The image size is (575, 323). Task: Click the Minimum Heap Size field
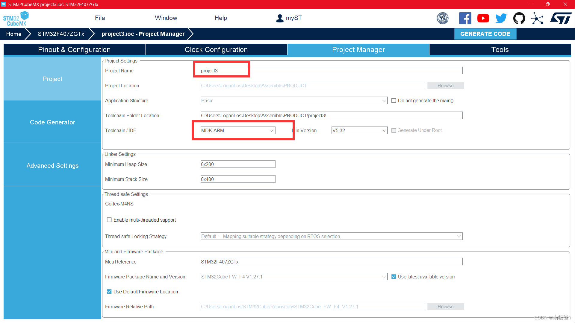[237, 164]
